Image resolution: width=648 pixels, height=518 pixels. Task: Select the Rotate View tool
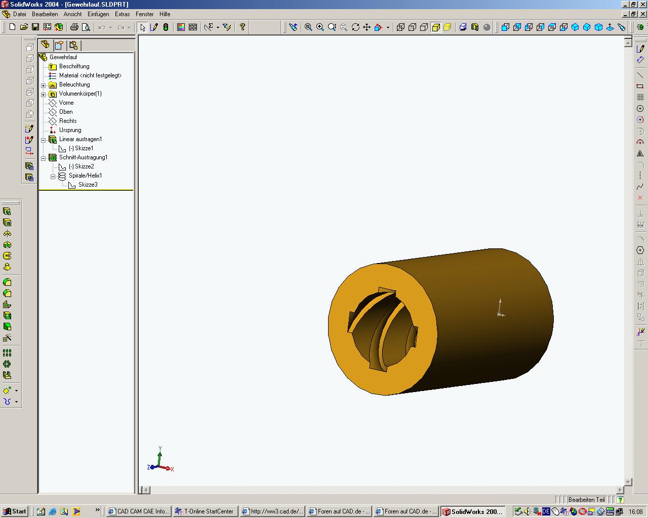pos(355,27)
